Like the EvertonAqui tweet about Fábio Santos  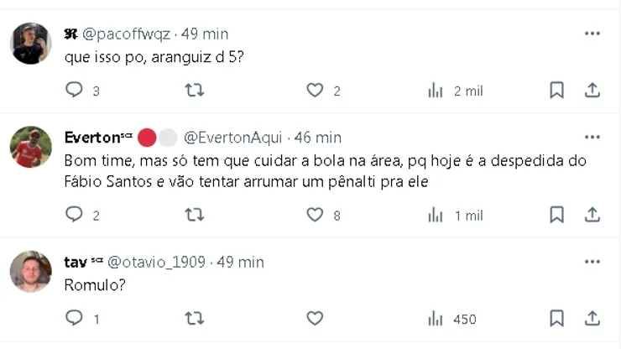(x=315, y=215)
